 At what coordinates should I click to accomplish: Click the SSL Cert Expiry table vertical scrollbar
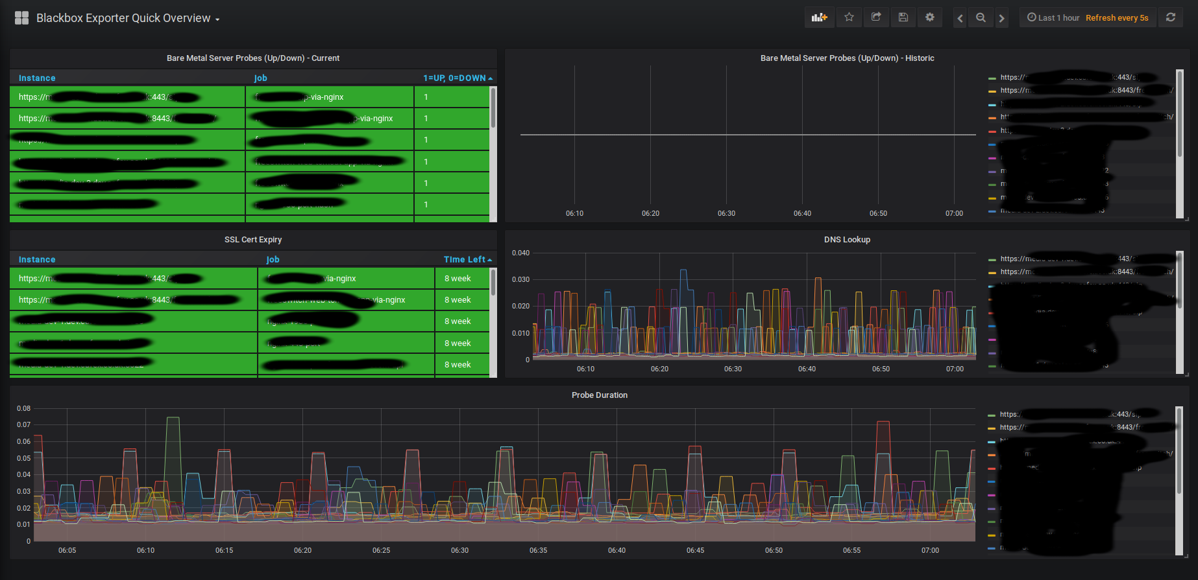pos(493,283)
